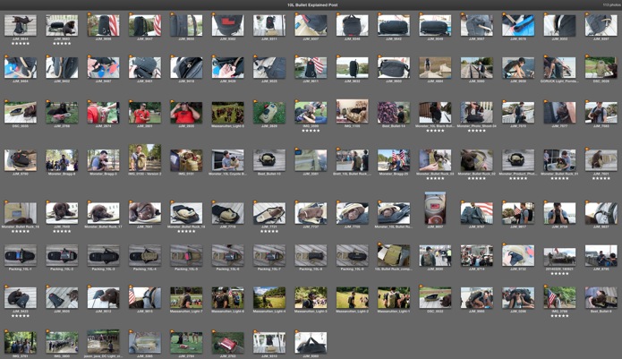
Task: Click the star rating under Monster_Photo_Shoot-34
Action: [476, 131]
